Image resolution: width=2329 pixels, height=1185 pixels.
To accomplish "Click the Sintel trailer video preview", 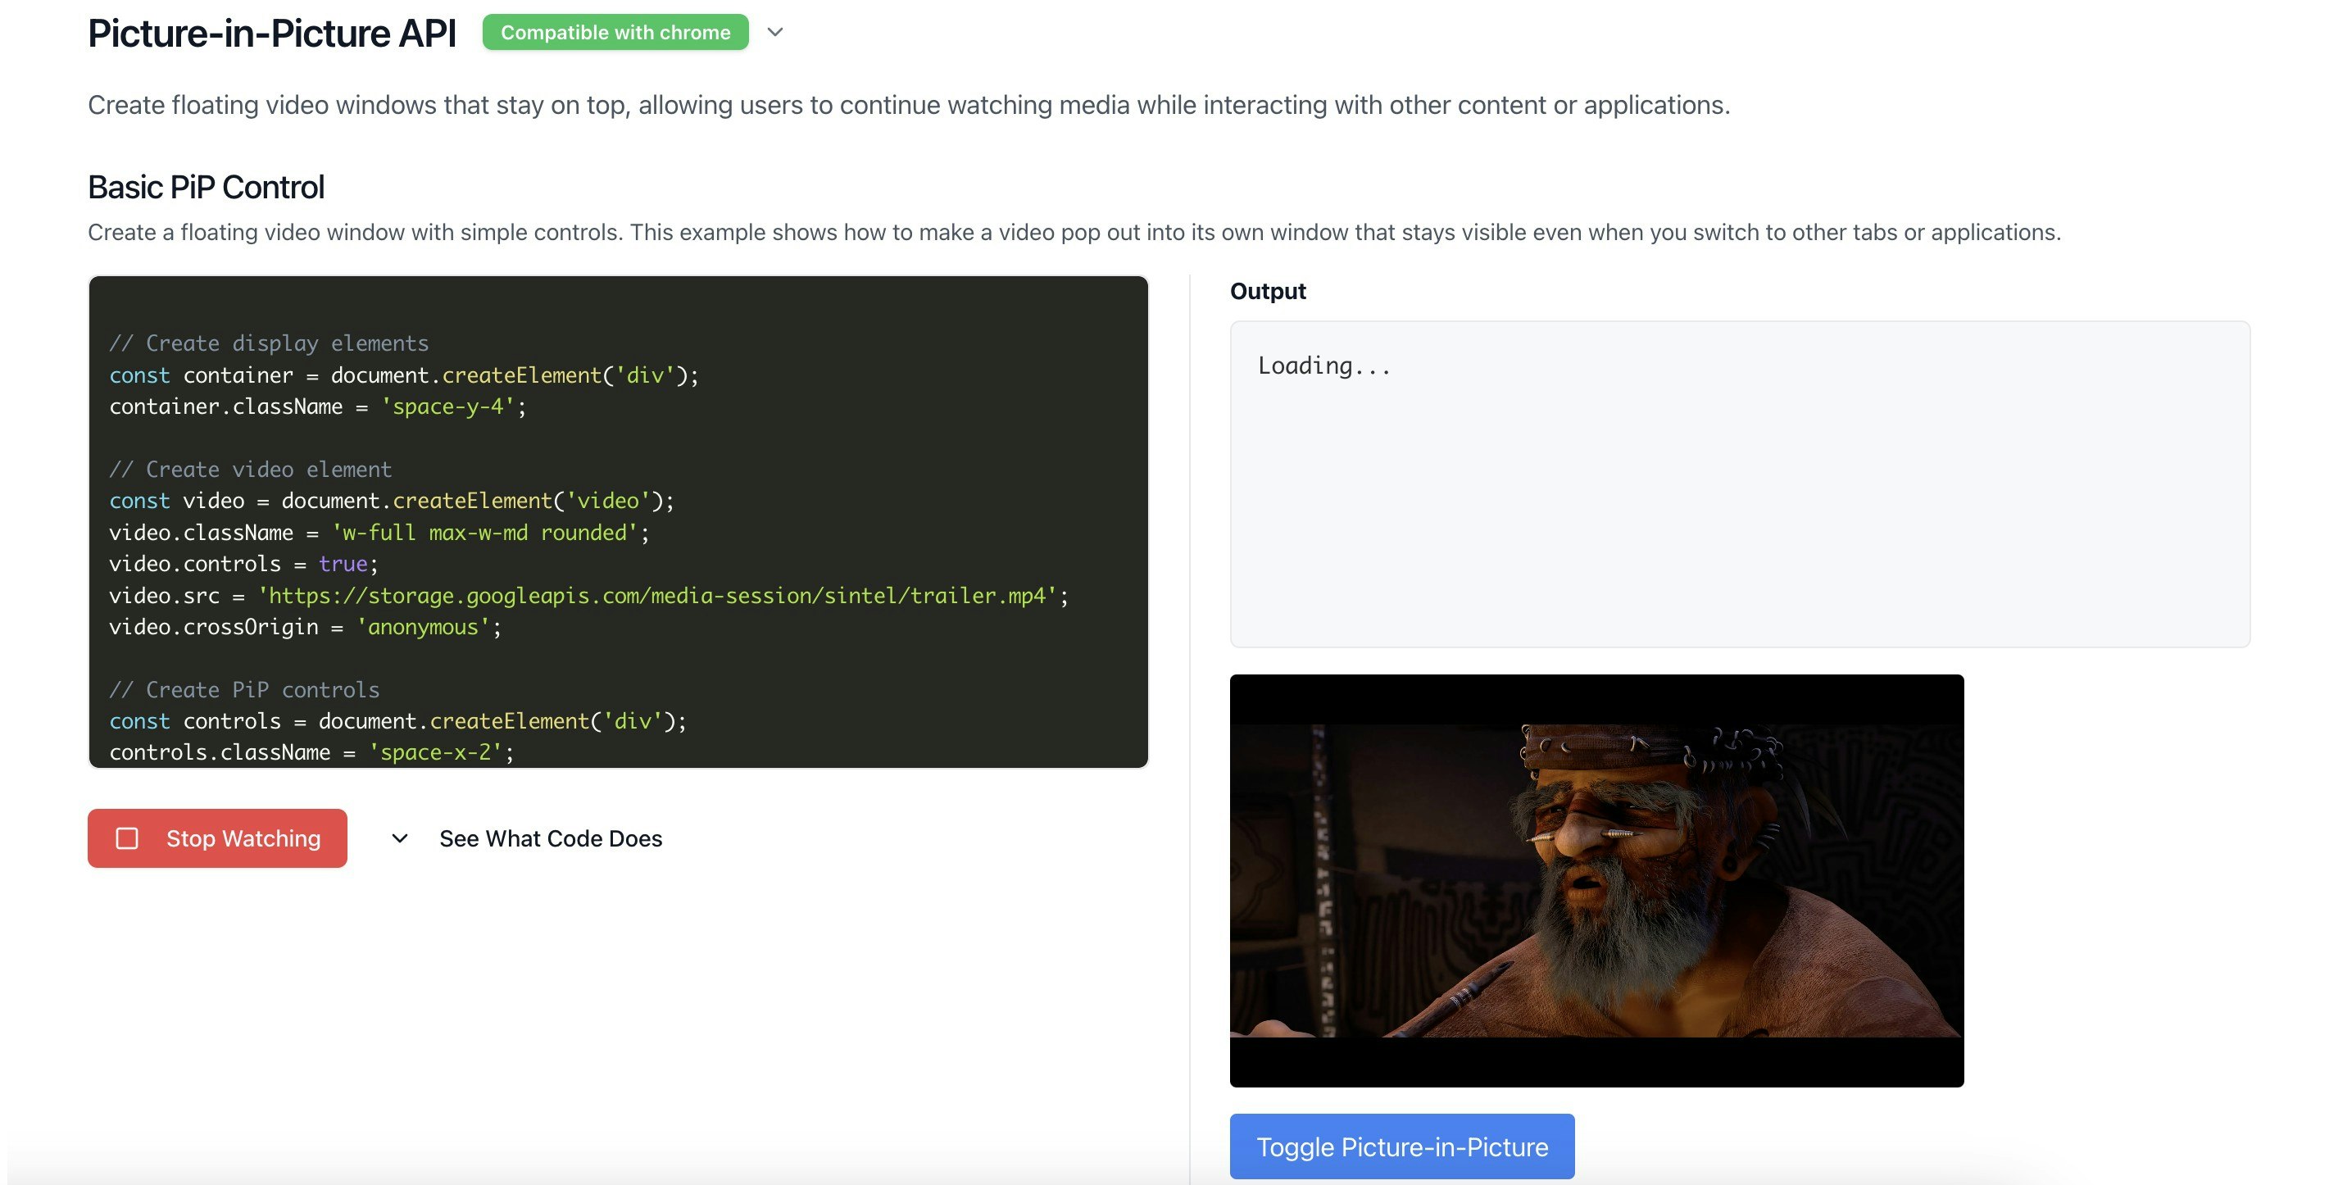I will point(1596,880).
